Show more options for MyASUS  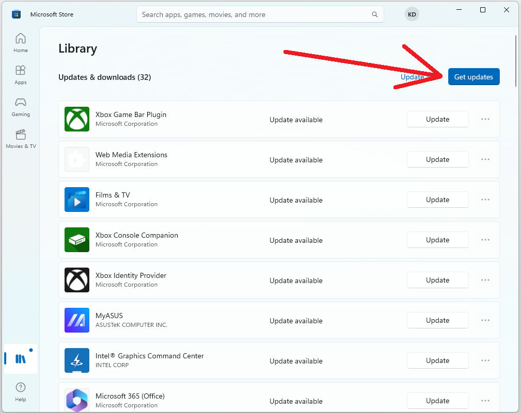tap(485, 320)
